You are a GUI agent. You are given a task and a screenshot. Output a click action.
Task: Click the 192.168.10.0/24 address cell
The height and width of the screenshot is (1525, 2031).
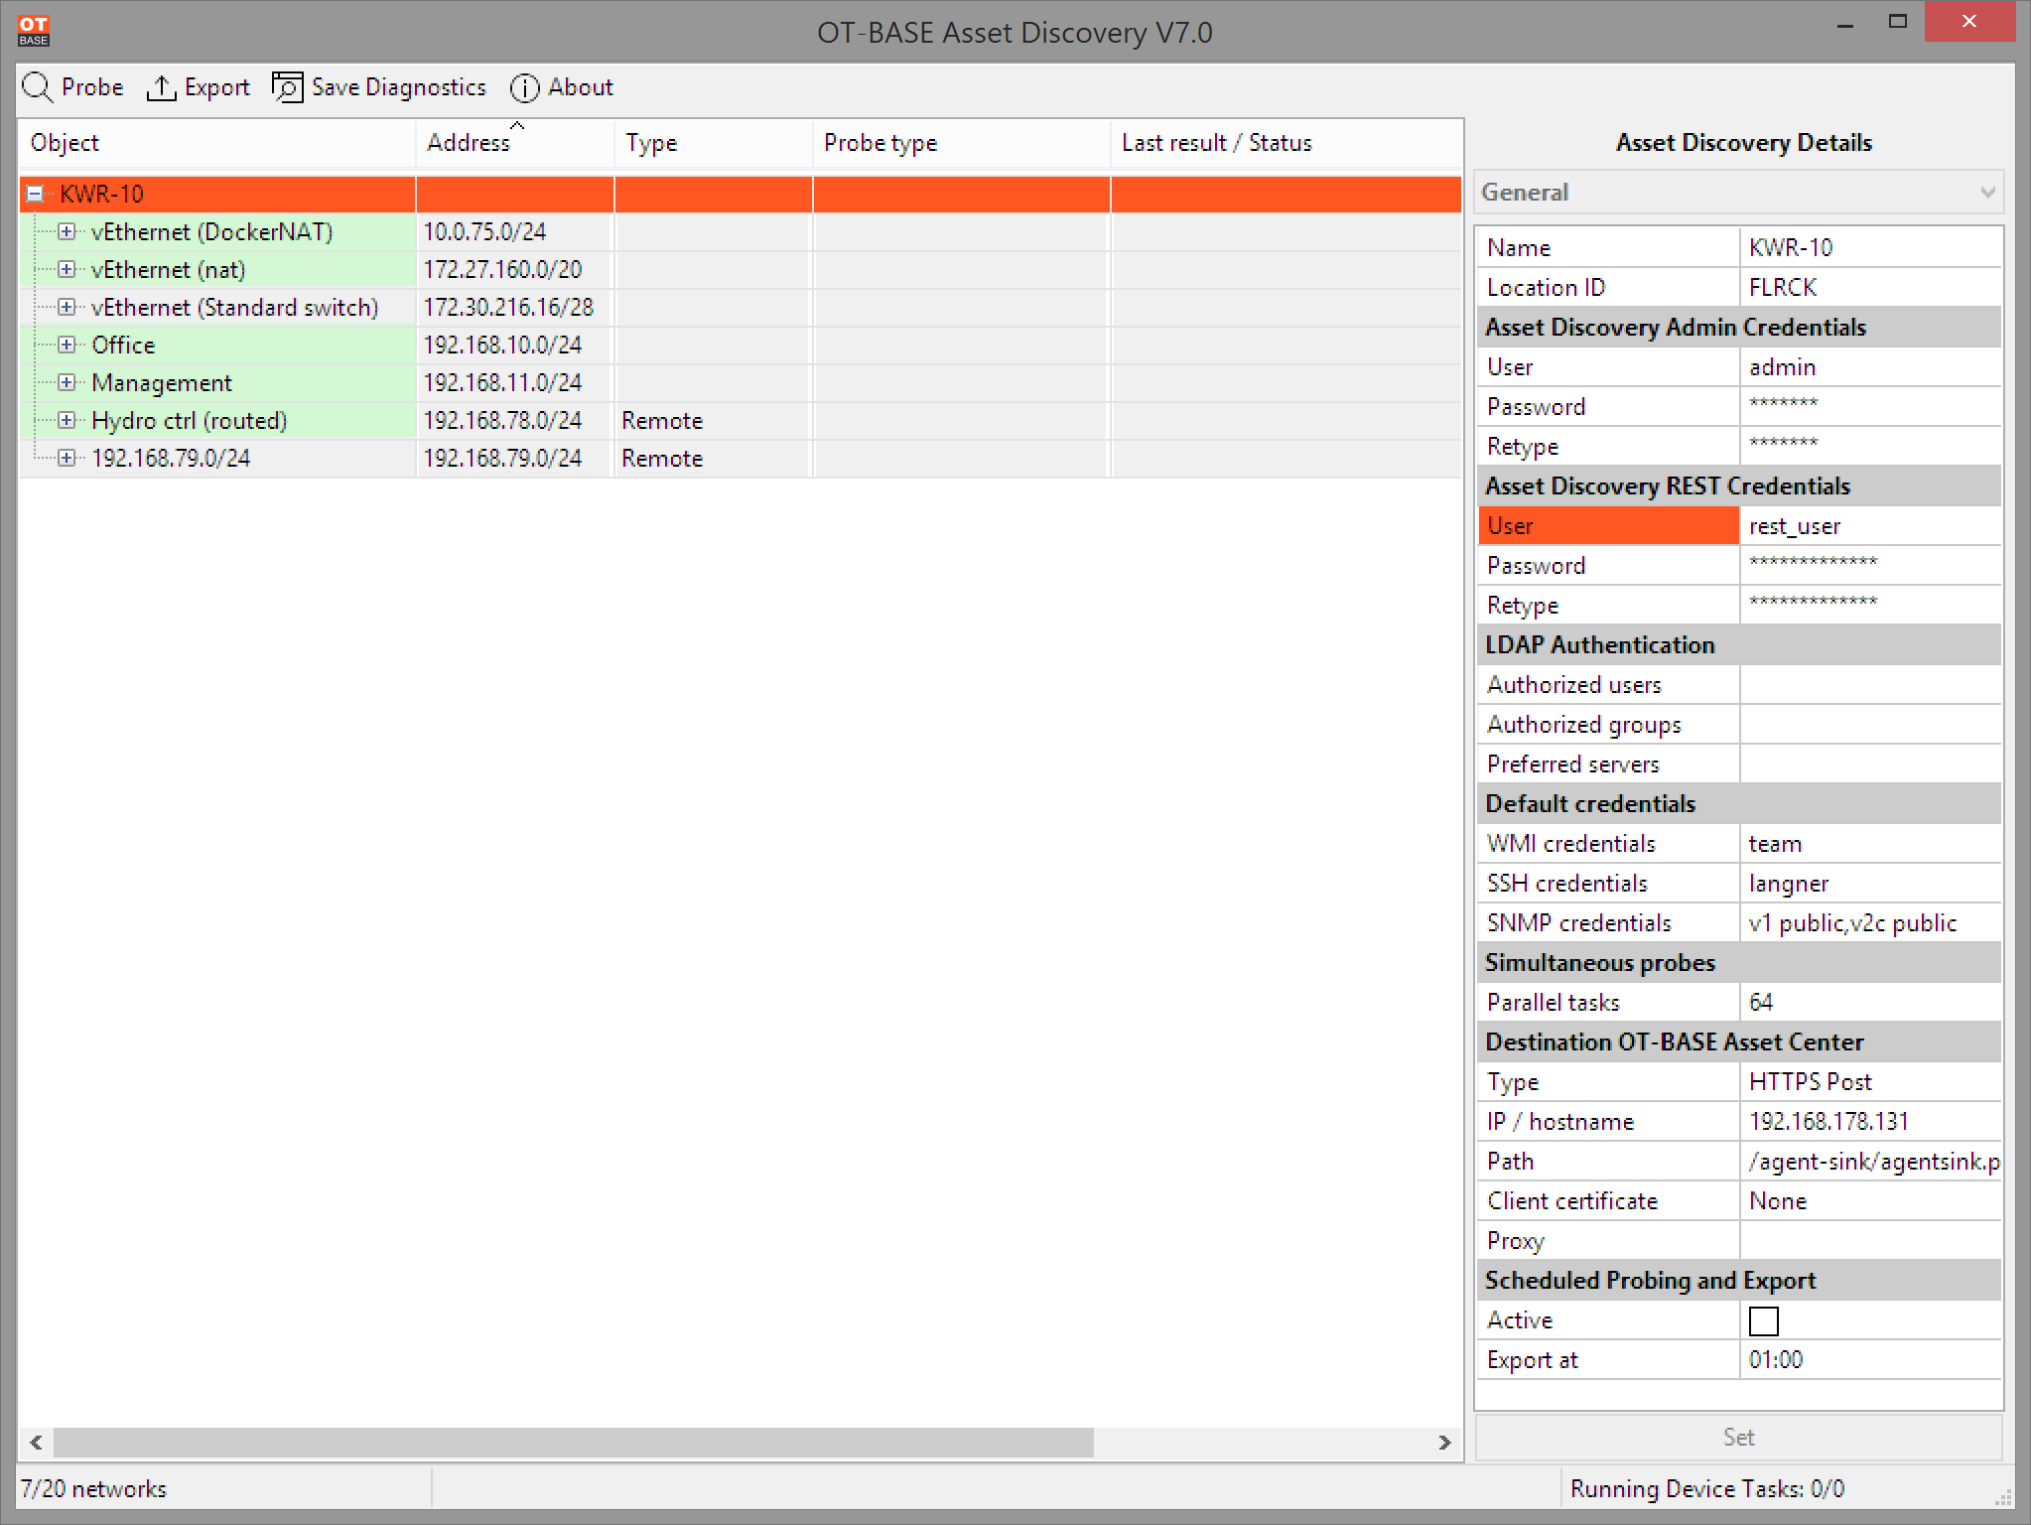click(x=515, y=345)
